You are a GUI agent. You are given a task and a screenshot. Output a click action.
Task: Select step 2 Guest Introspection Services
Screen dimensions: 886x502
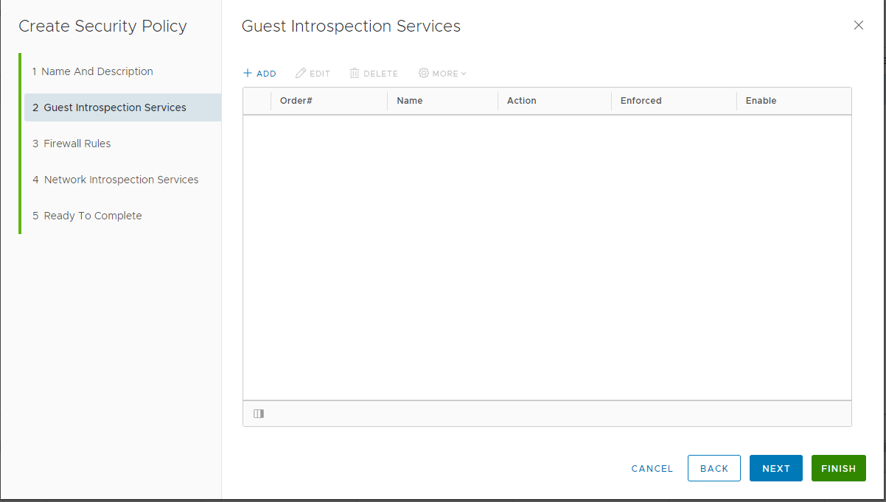[x=115, y=107]
